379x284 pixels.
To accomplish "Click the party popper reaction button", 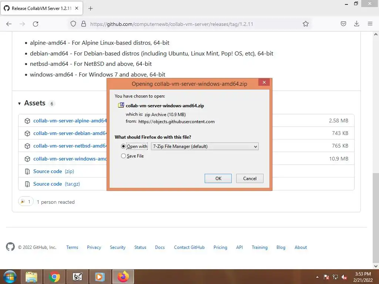I will click(26, 202).
